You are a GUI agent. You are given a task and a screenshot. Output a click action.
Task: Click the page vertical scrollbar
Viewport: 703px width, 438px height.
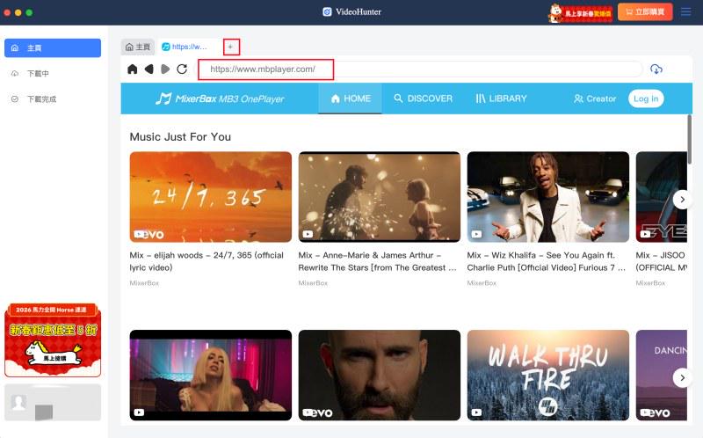(x=689, y=139)
